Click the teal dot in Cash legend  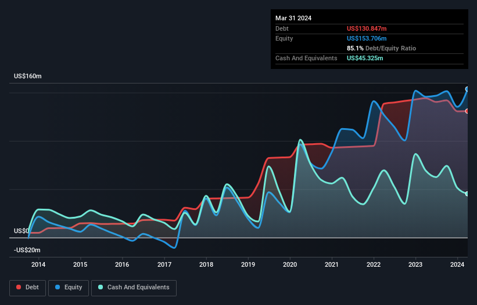click(x=101, y=287)
